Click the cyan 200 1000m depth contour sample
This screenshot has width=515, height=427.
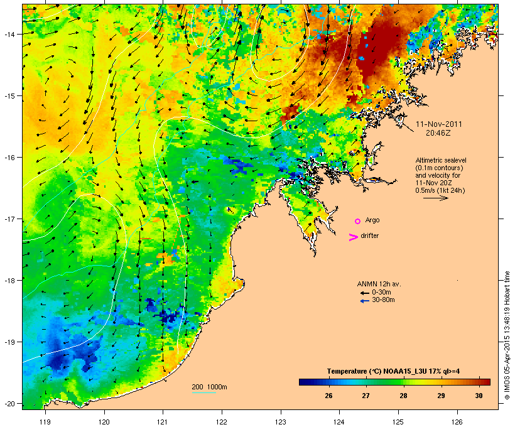(x=204, y=392)
